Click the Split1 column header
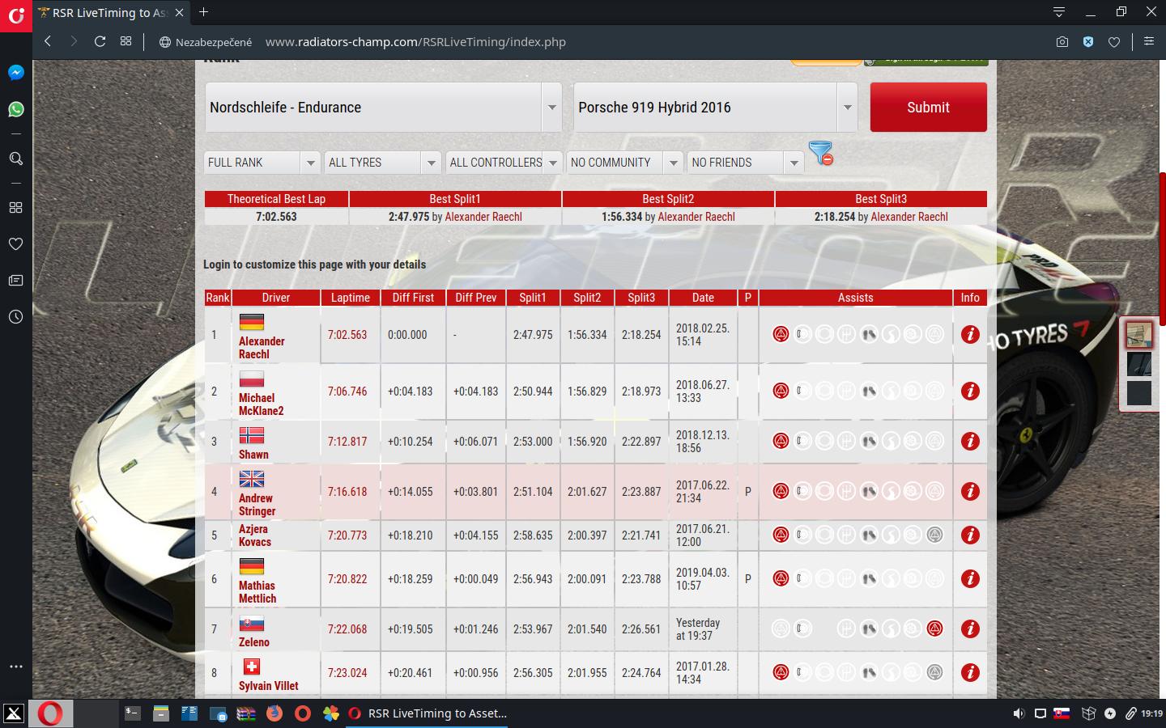 click(x=533, y=298)
